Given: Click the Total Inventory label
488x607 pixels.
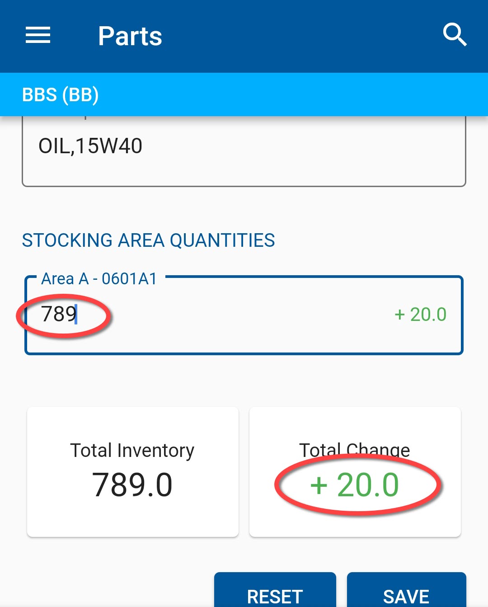Looking at the screenshot, I should point(132,450).
